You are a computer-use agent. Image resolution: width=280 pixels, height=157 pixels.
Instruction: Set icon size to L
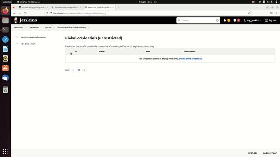(x=84, y=70)
